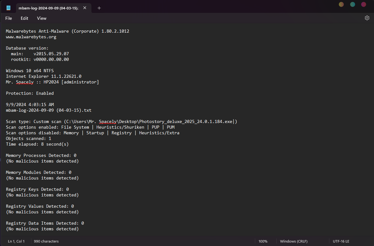This screenshot has width=374, height=246.
Task: Open the Edit menu
Action: [x=24, y=18]
